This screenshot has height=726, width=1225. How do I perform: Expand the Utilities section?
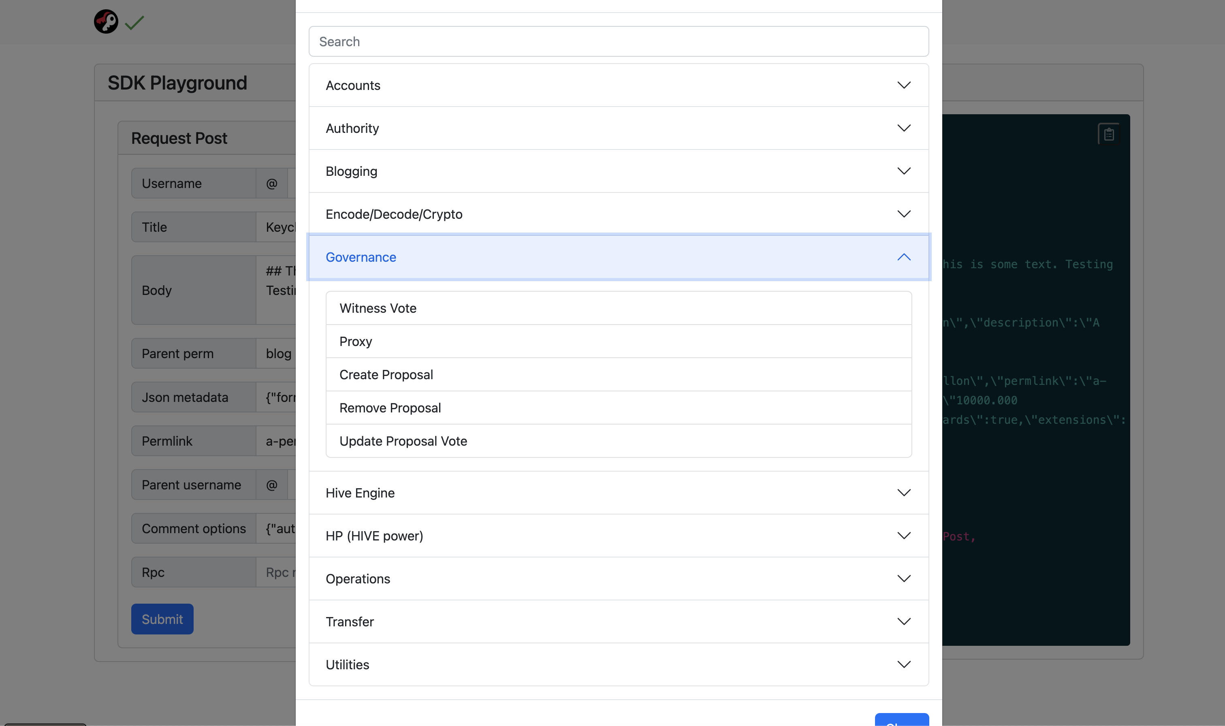click(x=619, y=665)
